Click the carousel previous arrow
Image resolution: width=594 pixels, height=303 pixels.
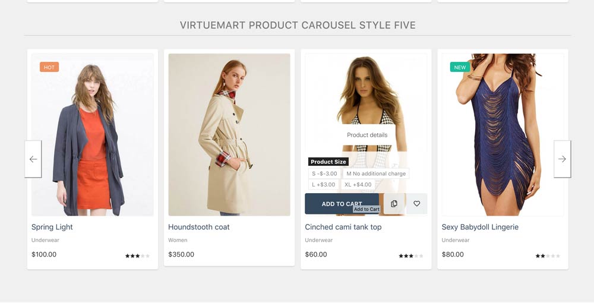(x=33, y=159)
